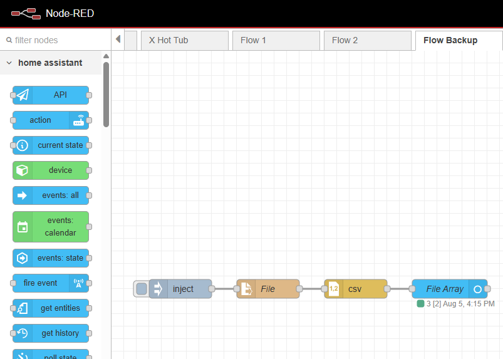This screenshot has width=503, height=359.
Task: Click the Node-RED title text
Action: coord(70,14)
